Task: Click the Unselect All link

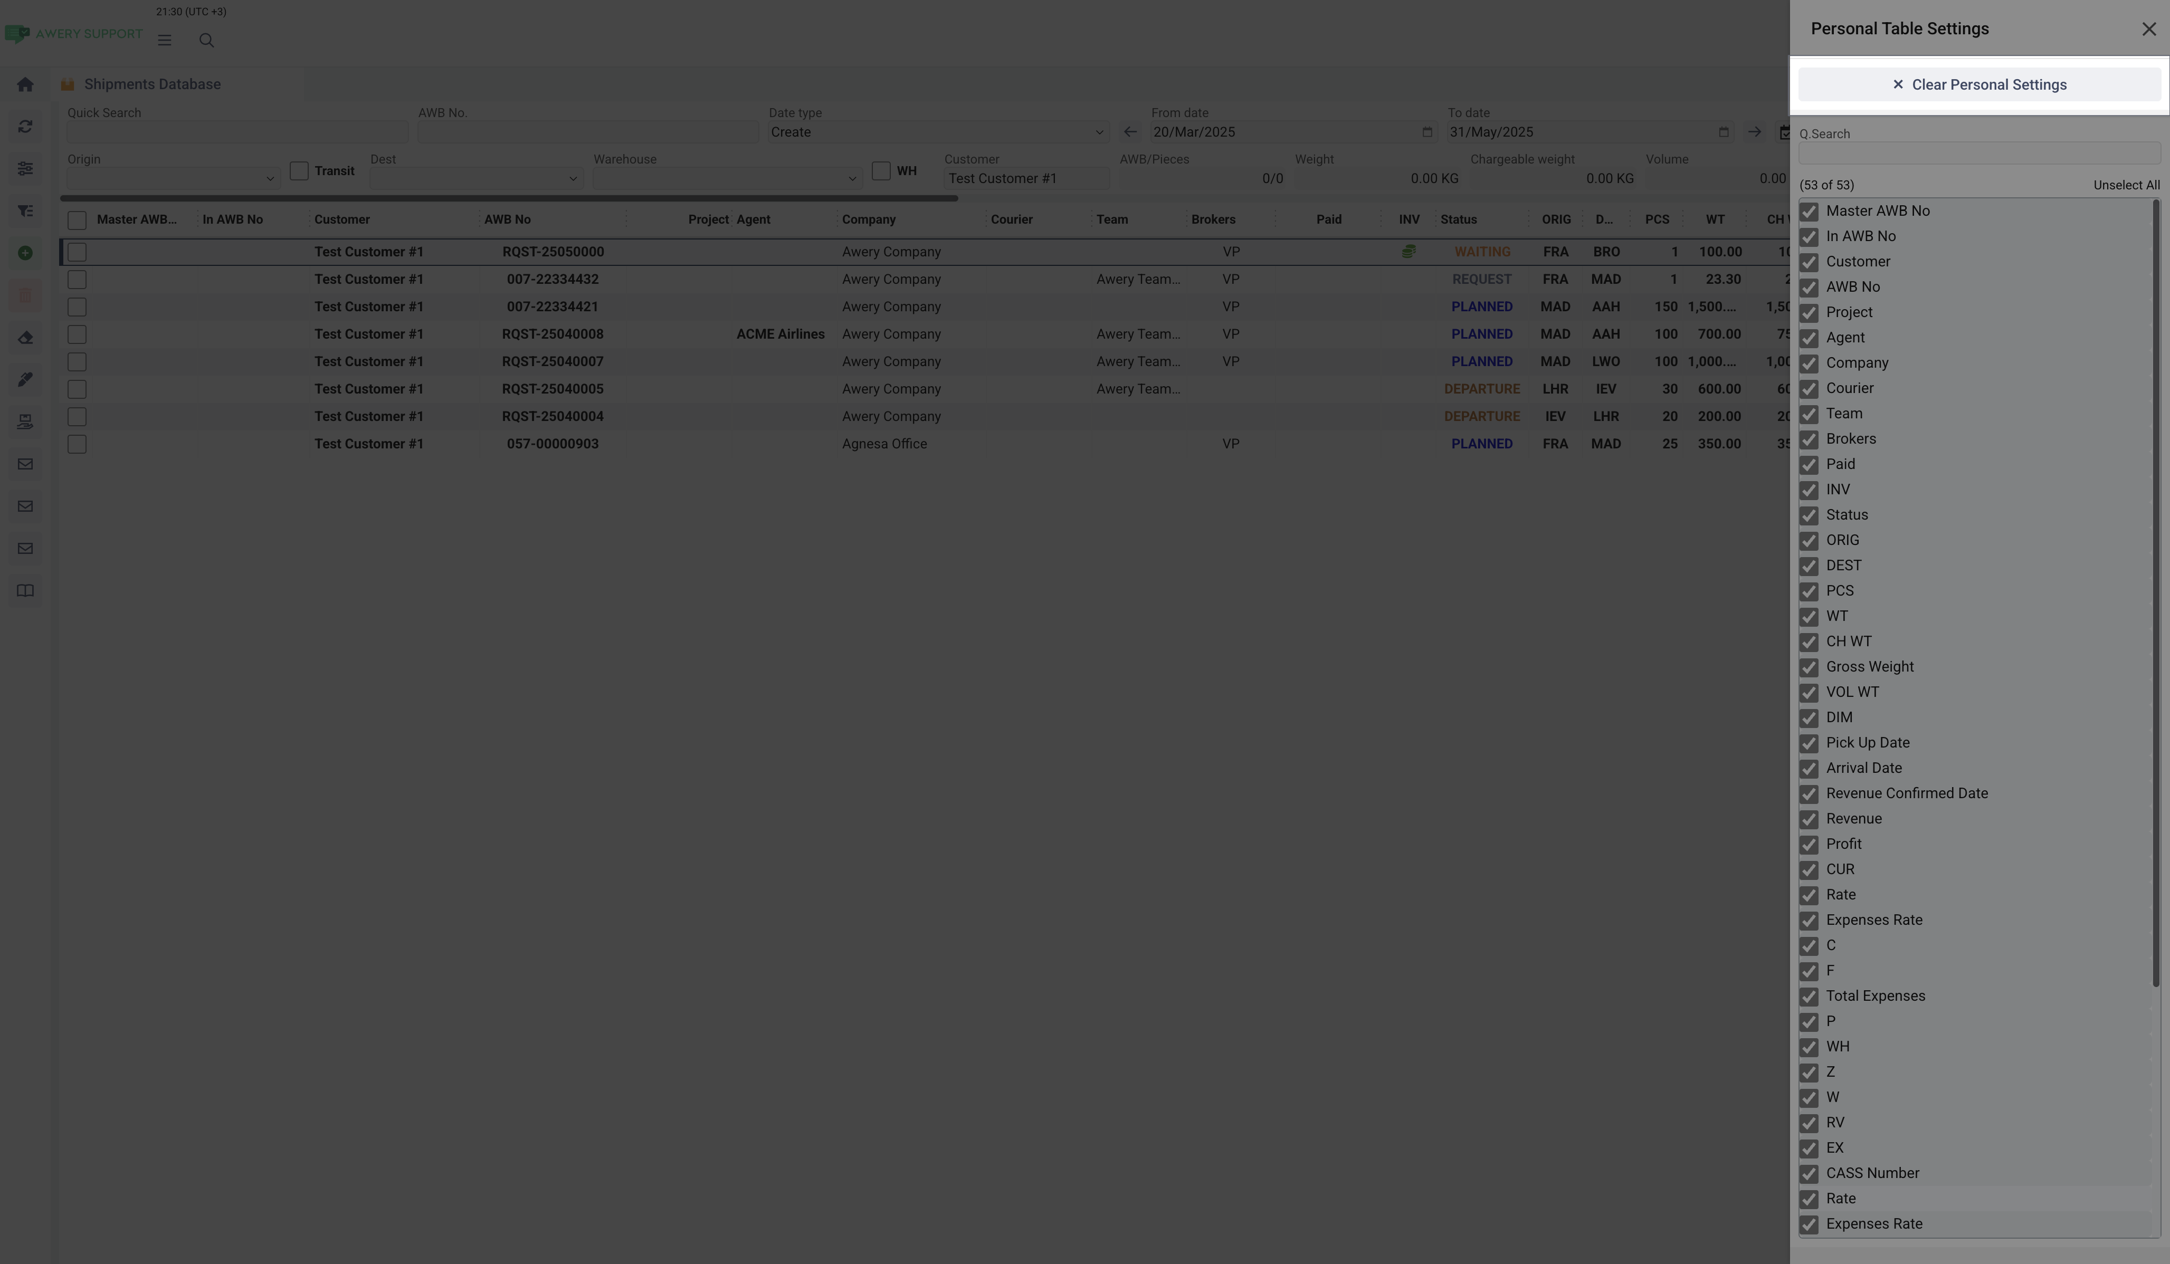Action: point(2126,185)
